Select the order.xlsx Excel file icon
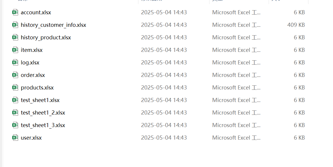Viewport: 333px width, 167px height. [15, 75]
